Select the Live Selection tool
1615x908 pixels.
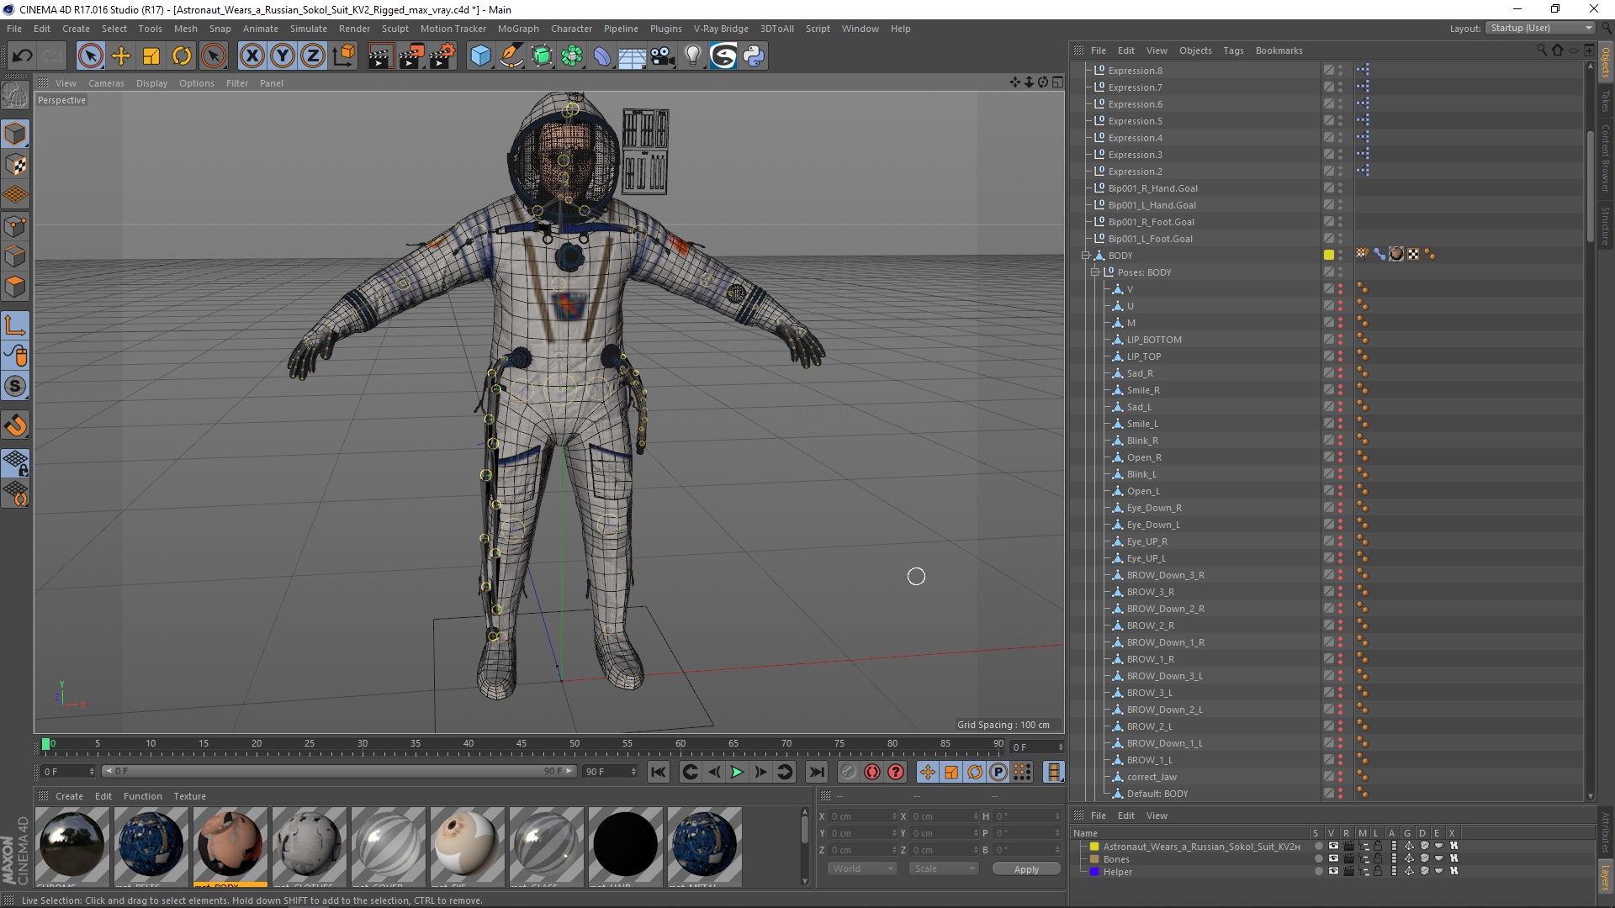click(91, 56)
